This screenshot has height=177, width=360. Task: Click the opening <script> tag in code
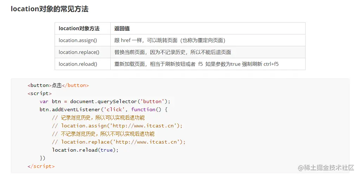pos(40,93)
